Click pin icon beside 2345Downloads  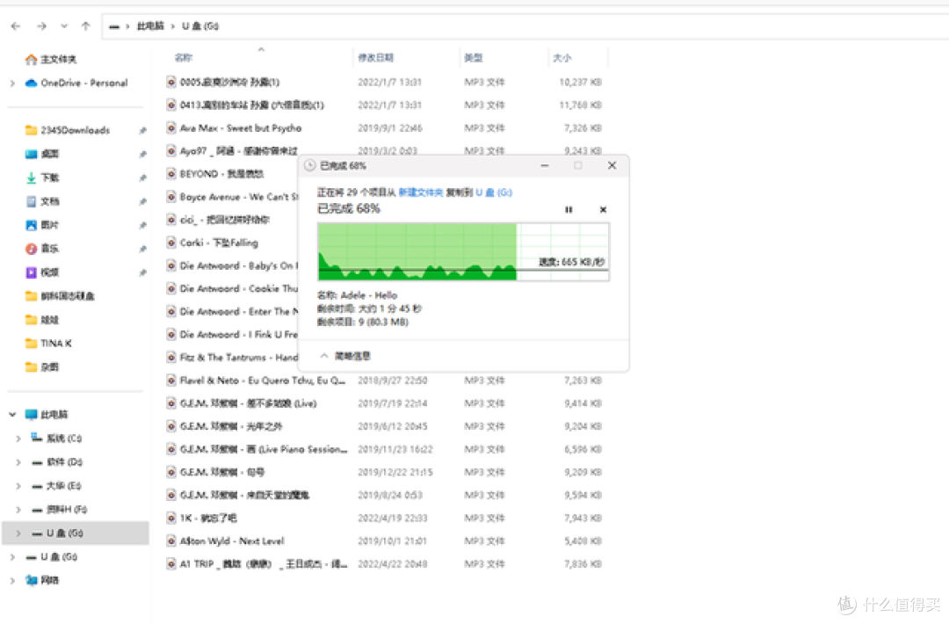tap(143, 130)
